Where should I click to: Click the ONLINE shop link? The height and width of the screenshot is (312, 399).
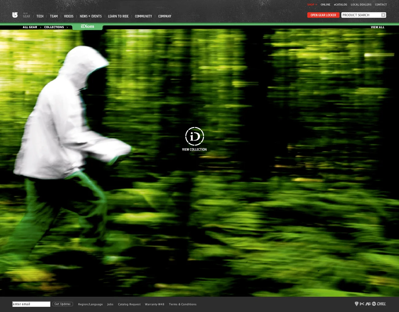point(325,5)
